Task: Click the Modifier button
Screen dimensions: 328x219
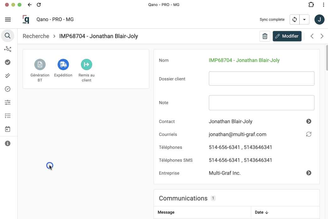Action: coord(287,36)
